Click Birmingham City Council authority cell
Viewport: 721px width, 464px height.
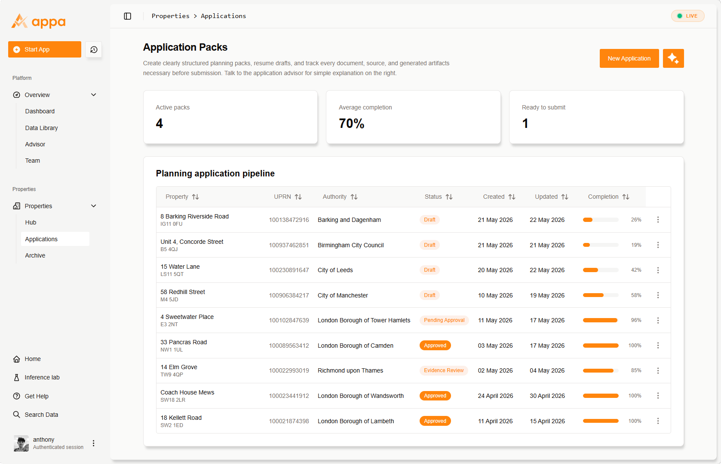coord(350,245)
